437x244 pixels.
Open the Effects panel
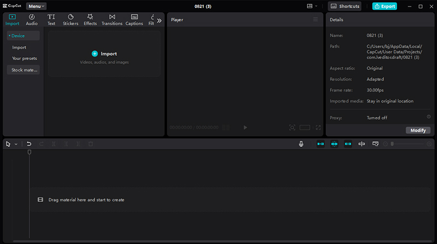[90, 20]
